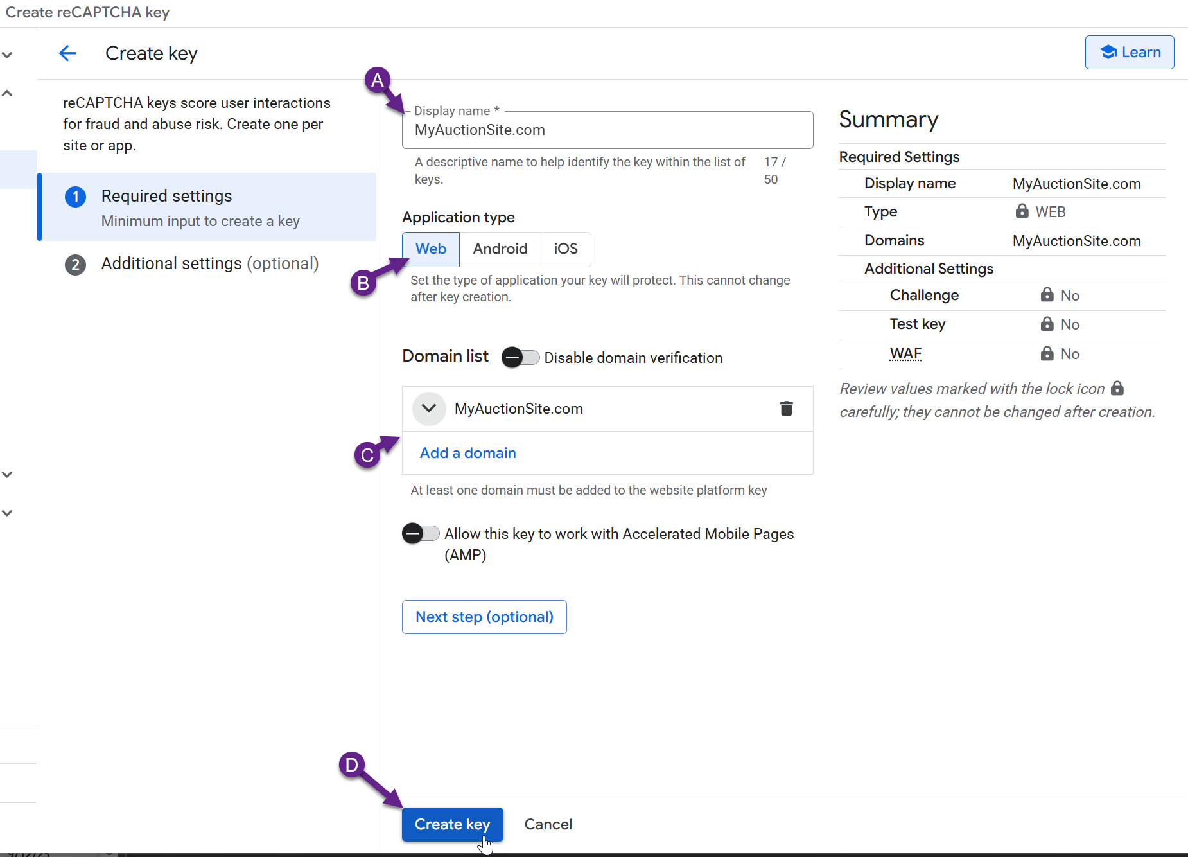The height and width of the screenshot is (857, 1188).
Task: Click the Domains value MyAuctionSite.com in Summary
Action: (1077, 241)
